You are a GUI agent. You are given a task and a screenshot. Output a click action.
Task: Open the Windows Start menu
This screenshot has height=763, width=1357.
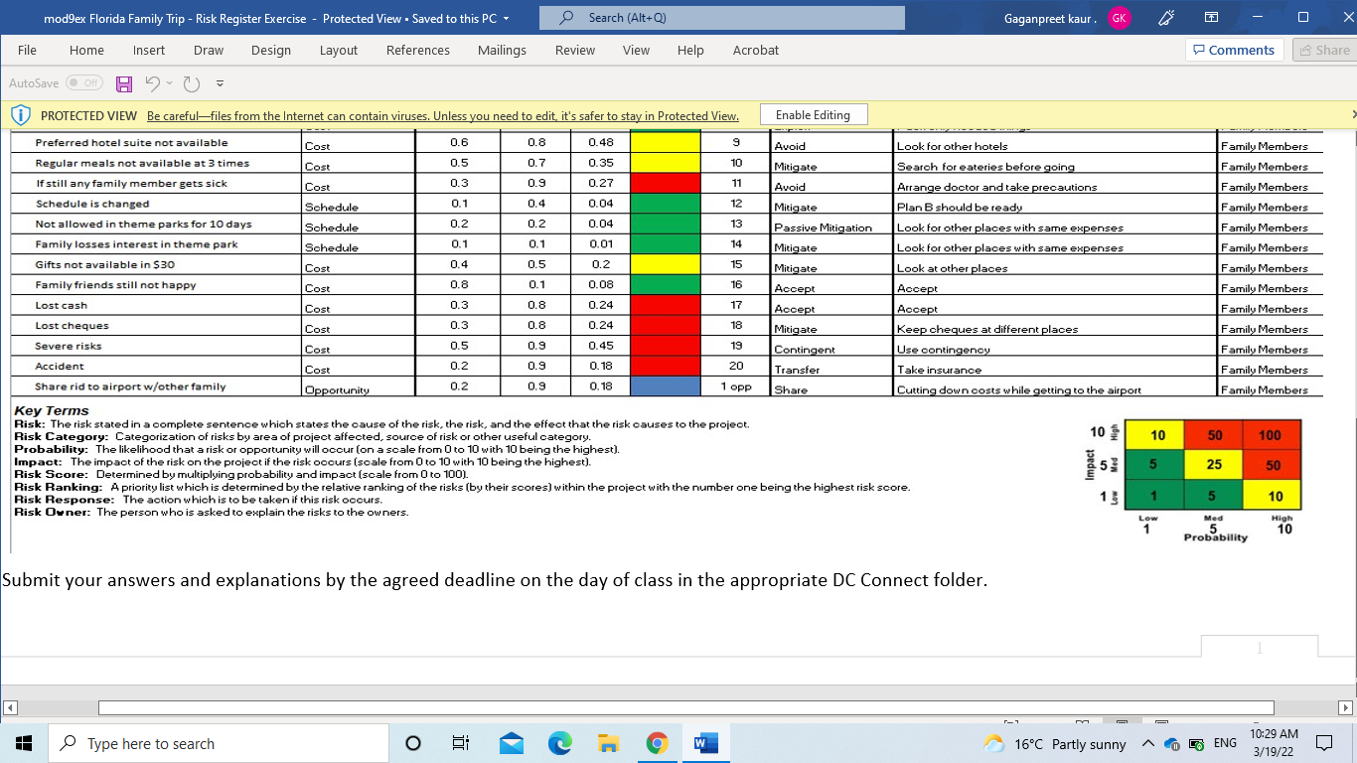tap(24, 743)
